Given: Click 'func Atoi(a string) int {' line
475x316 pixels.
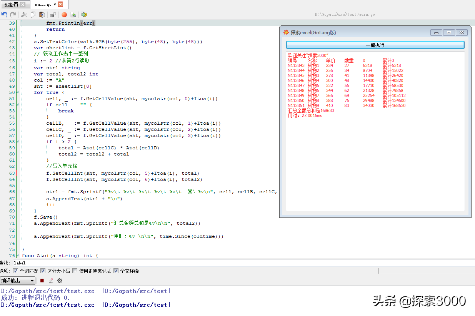Looking at the screenshot, I should tap(60, 256).
